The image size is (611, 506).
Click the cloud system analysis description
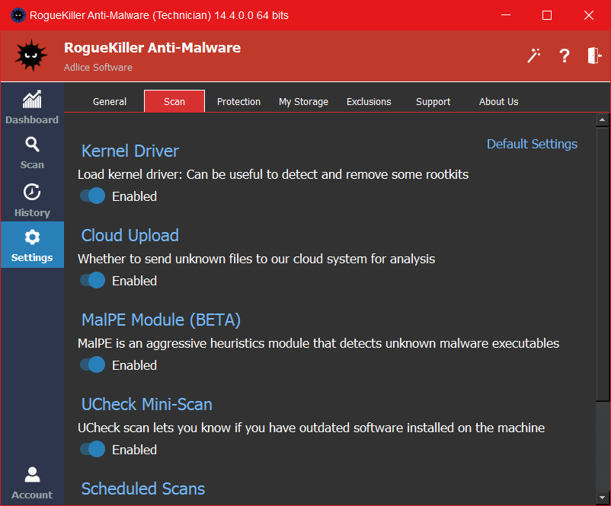click(257, 259)
